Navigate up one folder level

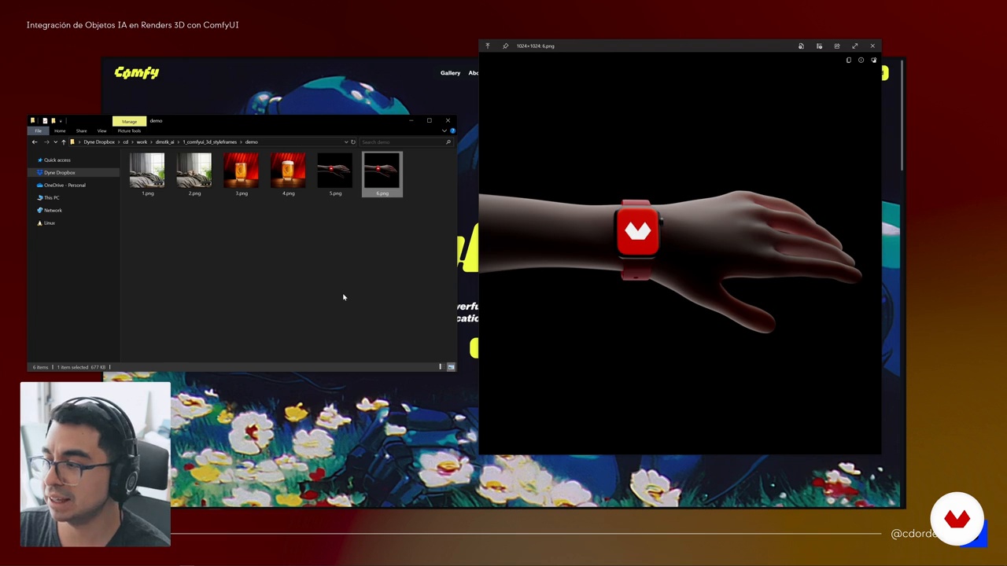tap(63, 142)
